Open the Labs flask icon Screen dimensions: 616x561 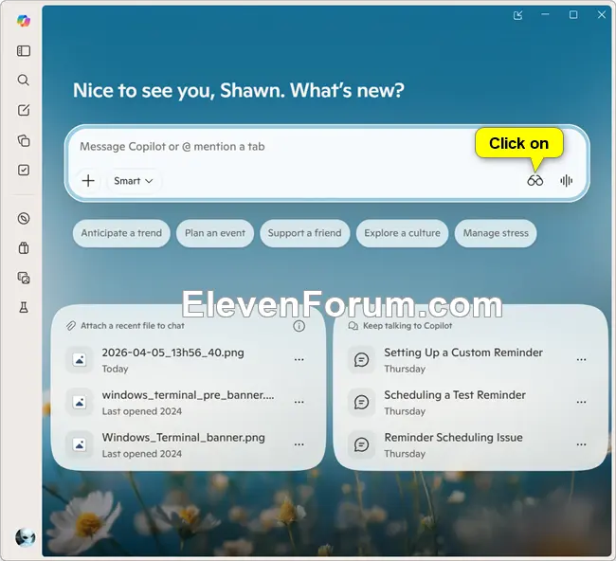pos(24,307)
